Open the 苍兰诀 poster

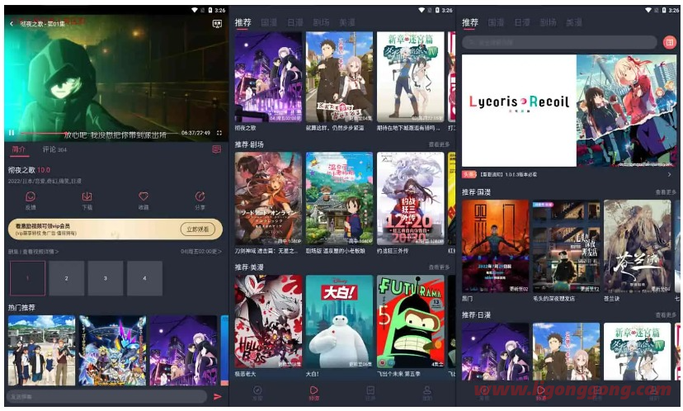tap(638, 246)
